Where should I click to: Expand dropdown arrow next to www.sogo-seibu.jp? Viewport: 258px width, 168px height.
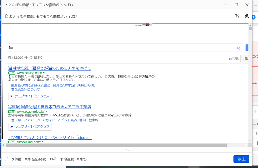coord(46,111)
